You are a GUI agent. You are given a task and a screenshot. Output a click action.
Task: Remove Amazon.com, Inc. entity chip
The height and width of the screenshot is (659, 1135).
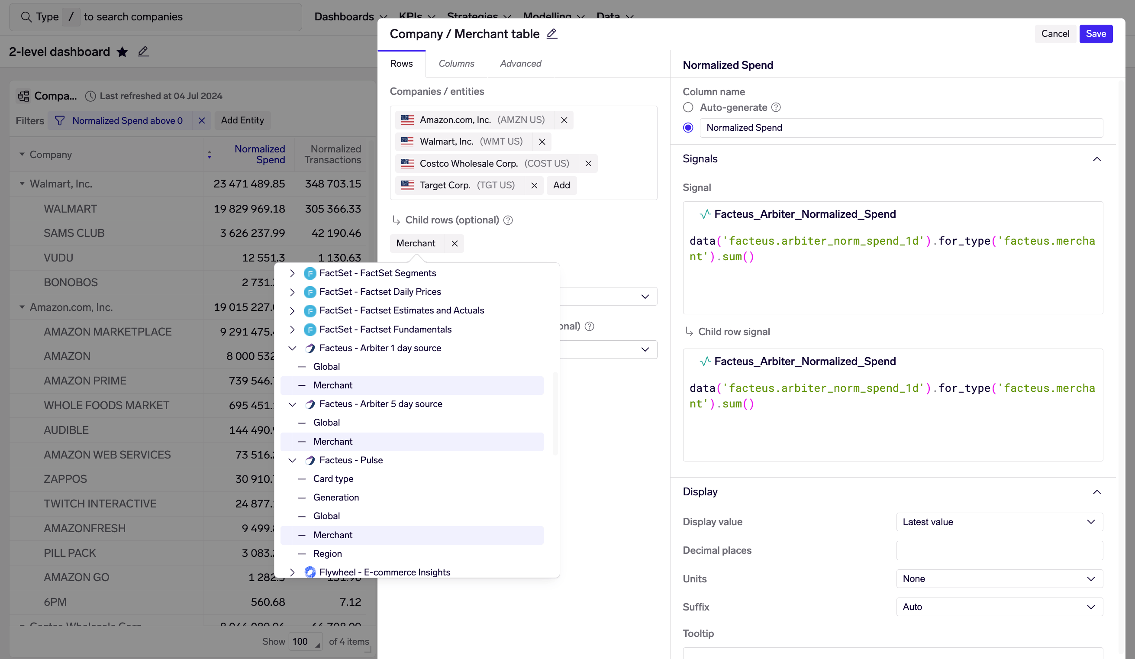[x=564, y=120]
